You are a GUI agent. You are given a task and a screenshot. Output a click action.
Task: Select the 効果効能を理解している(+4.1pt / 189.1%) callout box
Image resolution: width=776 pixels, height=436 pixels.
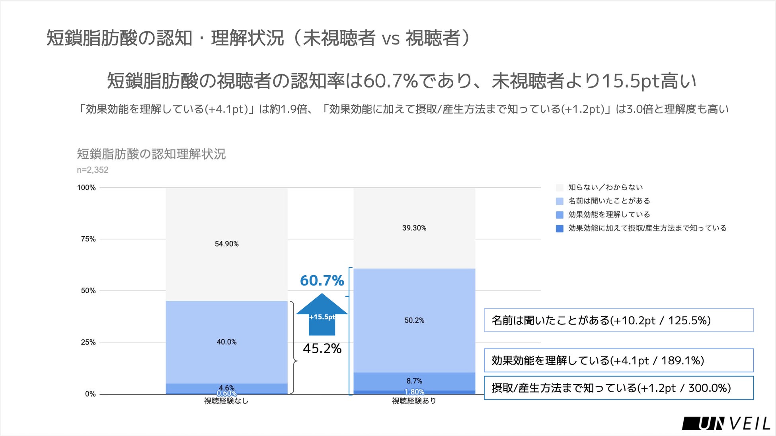[618, 360]
